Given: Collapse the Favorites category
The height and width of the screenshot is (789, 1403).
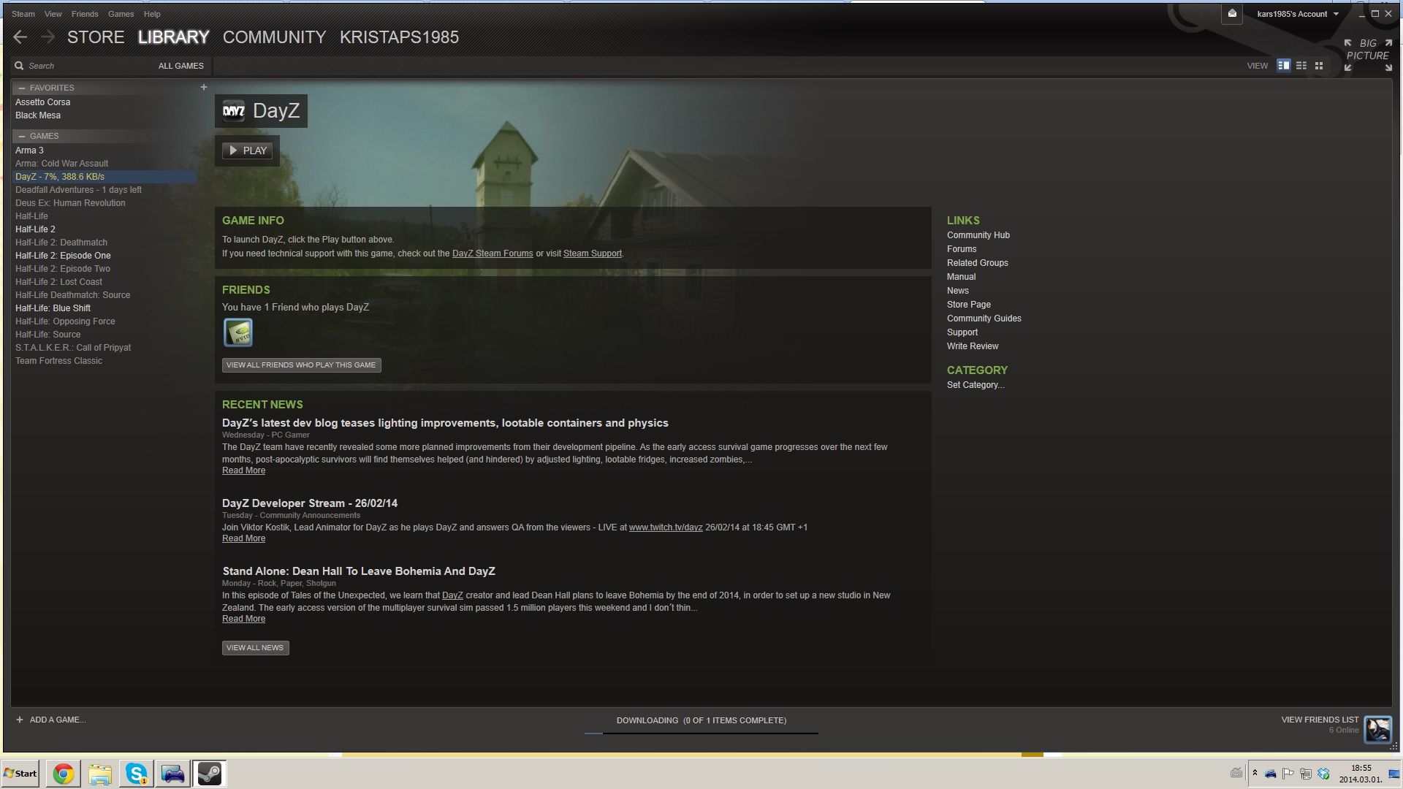Looking at the screenshot, I should pos(22,88).
